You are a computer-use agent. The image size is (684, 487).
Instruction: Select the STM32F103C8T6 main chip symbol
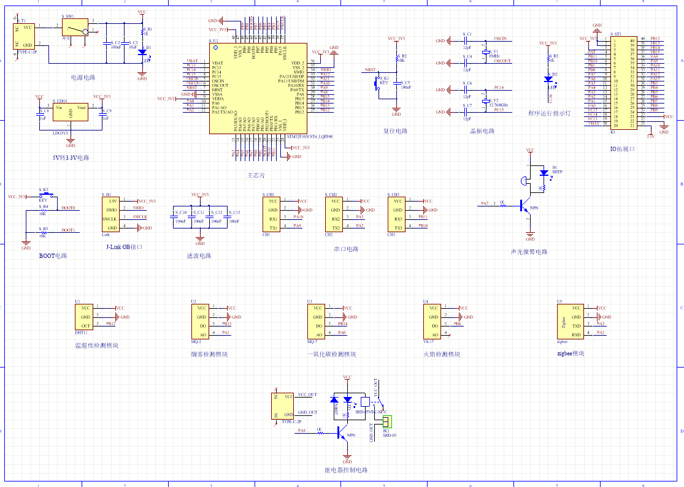(258, 88)
